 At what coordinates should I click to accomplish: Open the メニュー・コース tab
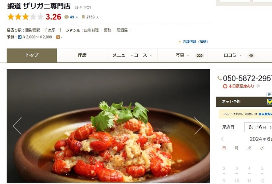click(x=132, y=55)
